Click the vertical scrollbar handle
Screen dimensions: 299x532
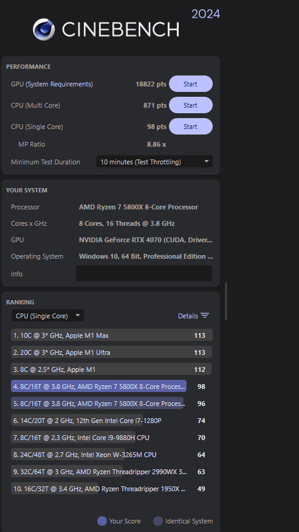pos(226,302)
